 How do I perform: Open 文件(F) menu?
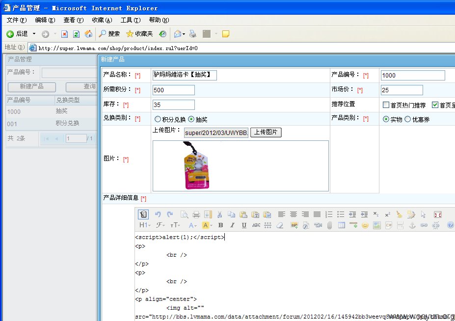pos(17,20)
